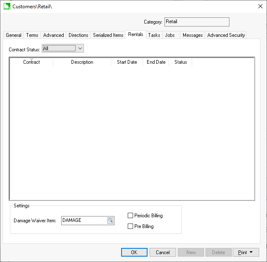The width and height of the screenshot is (267, 262).
Task: Switch to the General tab
Action: pyautogui.click(x=14, y=36)
